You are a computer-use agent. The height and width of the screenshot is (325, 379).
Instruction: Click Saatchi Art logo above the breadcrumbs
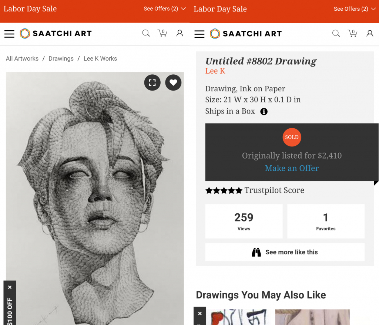56,34
